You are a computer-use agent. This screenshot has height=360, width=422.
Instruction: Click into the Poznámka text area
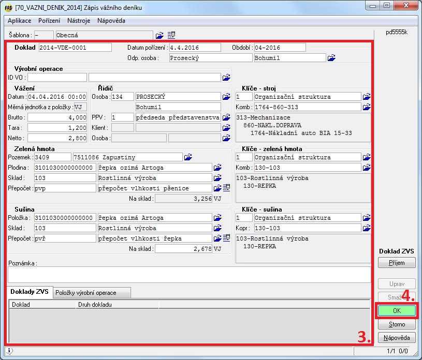point(189,274)
